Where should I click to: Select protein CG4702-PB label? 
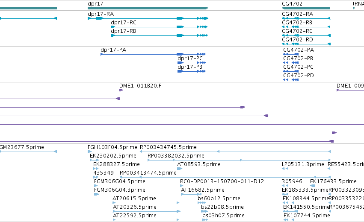(298, 58)
